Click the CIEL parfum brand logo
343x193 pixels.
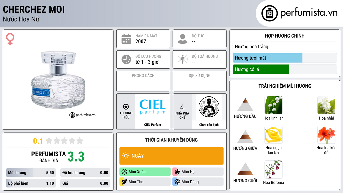153,107
